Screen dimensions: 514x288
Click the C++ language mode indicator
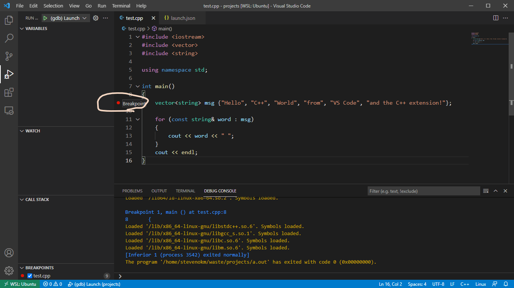tap(464, 284)
